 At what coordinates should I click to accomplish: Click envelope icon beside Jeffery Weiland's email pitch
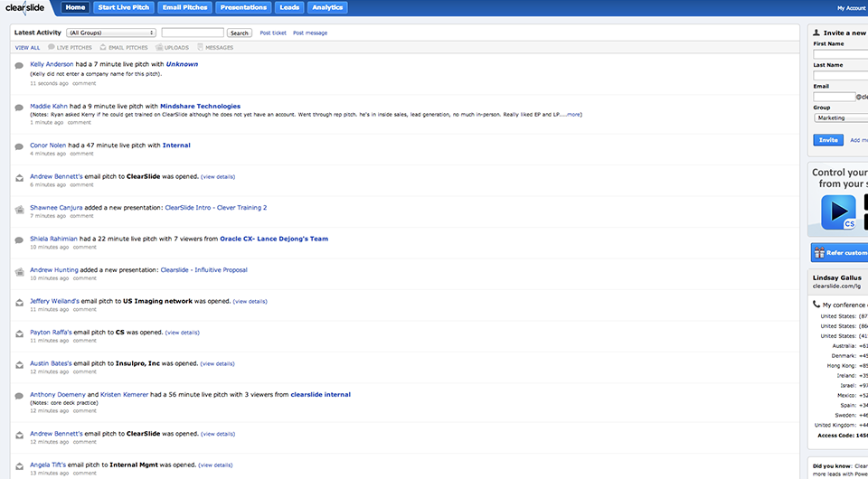[19, 303]
